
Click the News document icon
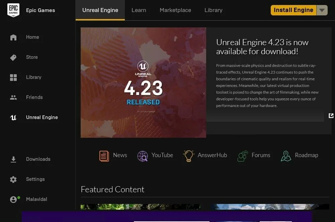(104, 156)
